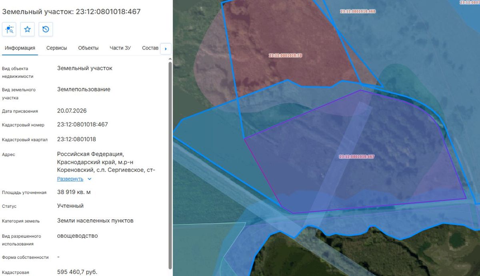Click the Вид земельного участка label
The image size is (480, 276).
point(19,94)
